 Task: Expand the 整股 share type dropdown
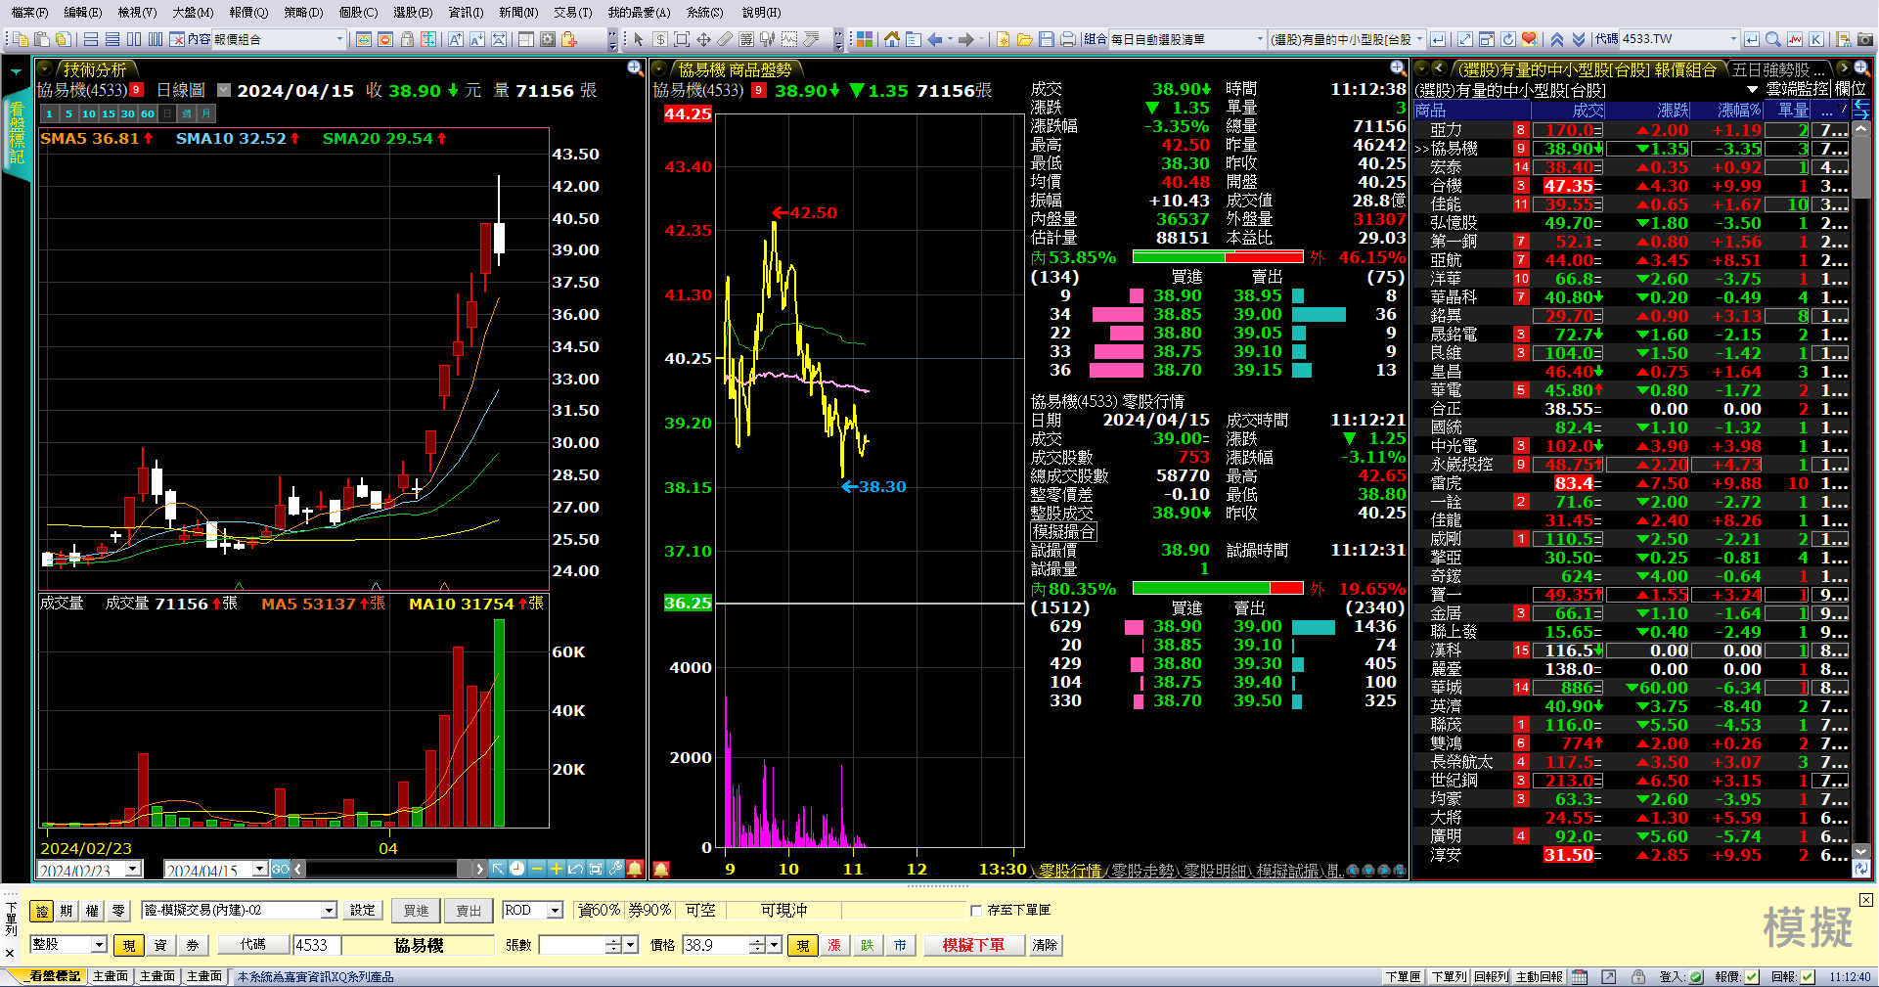pyautogui.click(x=99, y=945)
